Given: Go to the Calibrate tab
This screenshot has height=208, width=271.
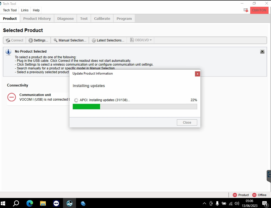Looking at the screenshot, I should (x=102, y=18).
